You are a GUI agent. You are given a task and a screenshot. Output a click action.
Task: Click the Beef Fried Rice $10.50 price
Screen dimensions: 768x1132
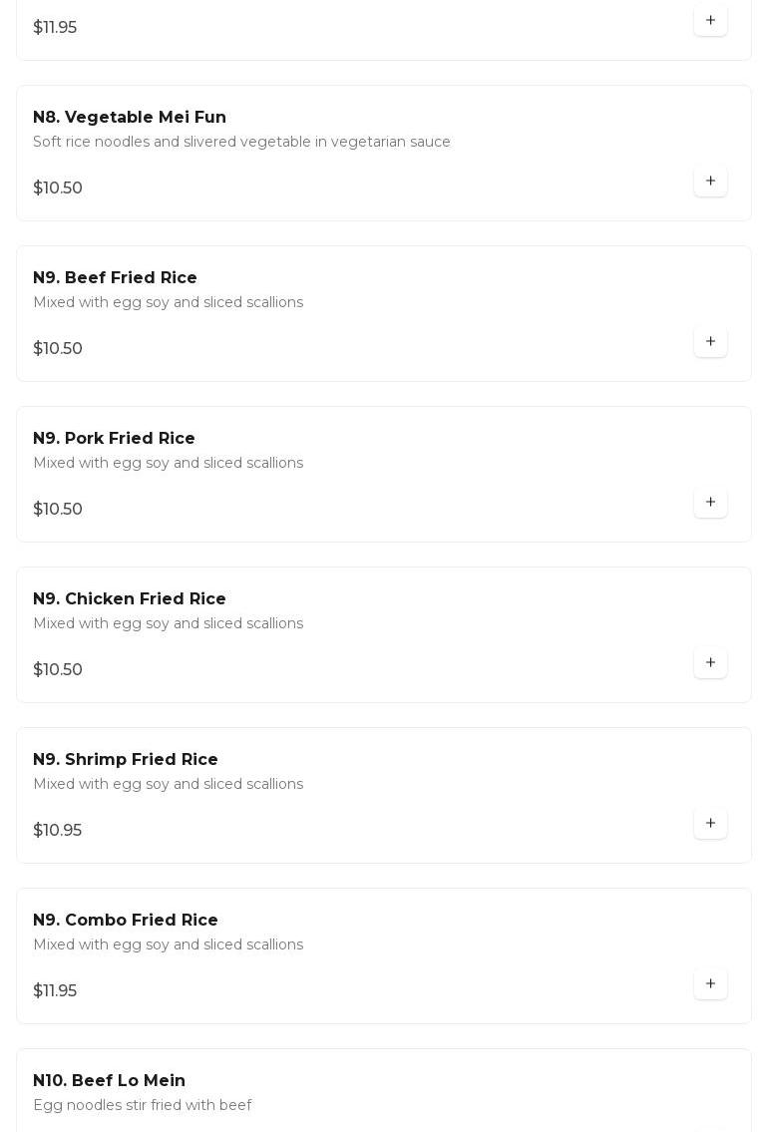(58, 349)
